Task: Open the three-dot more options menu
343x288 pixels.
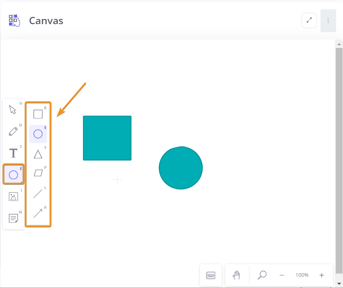Action: coord(328,21)
